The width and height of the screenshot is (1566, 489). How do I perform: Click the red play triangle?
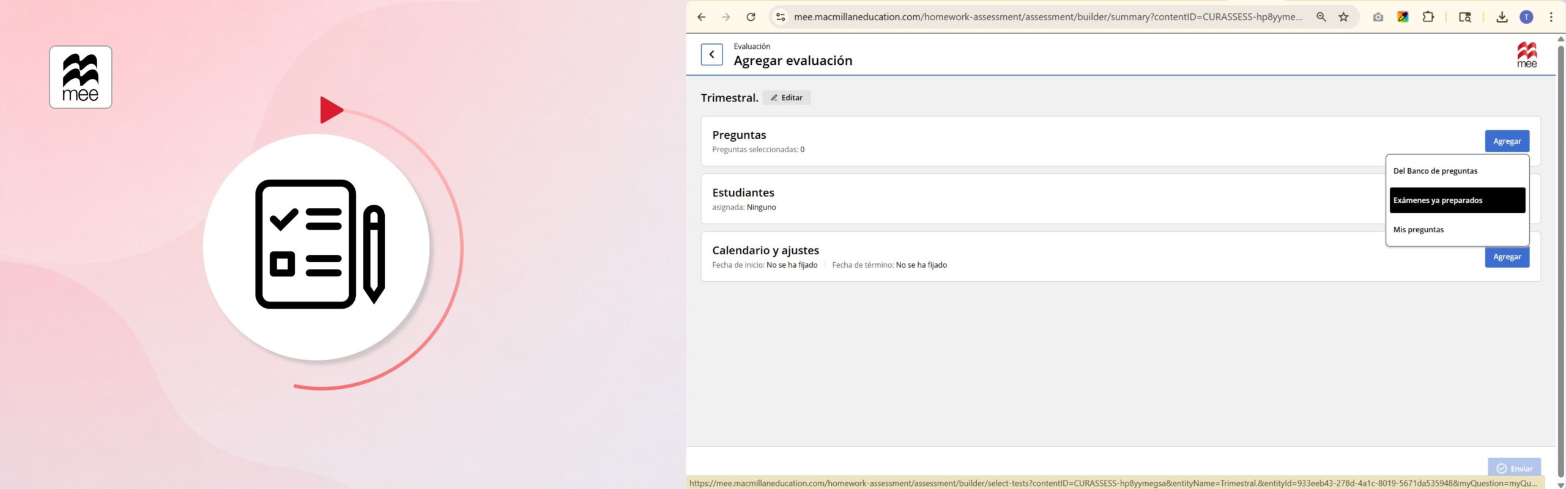coord(331,110)
